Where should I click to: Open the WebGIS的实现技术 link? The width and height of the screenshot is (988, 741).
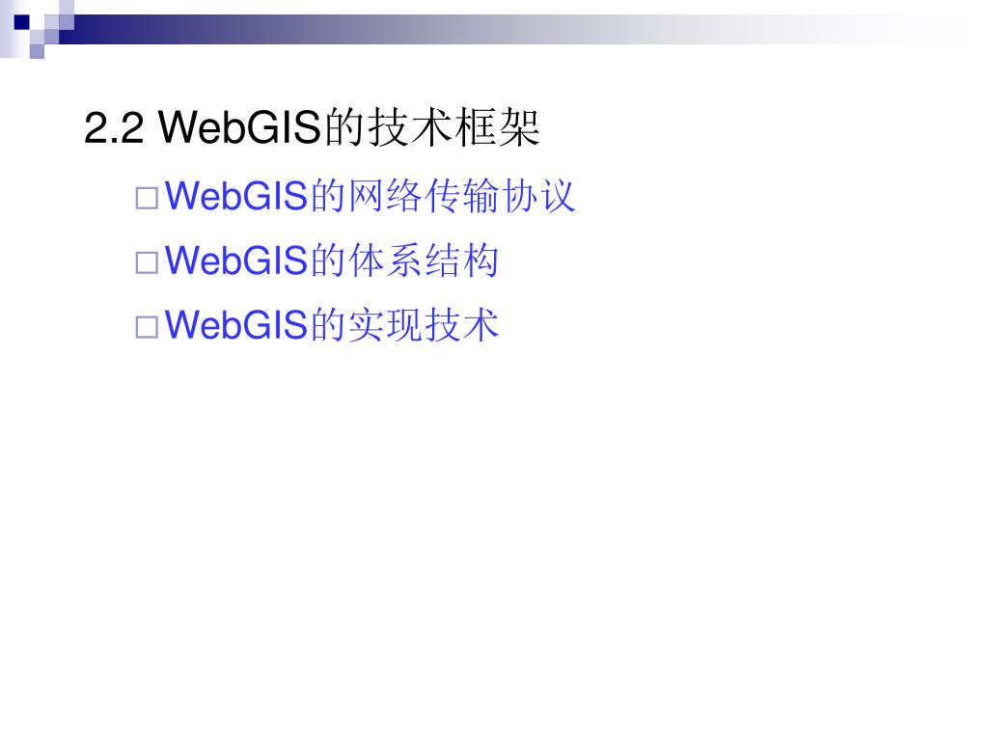click(x=332, y=325)
